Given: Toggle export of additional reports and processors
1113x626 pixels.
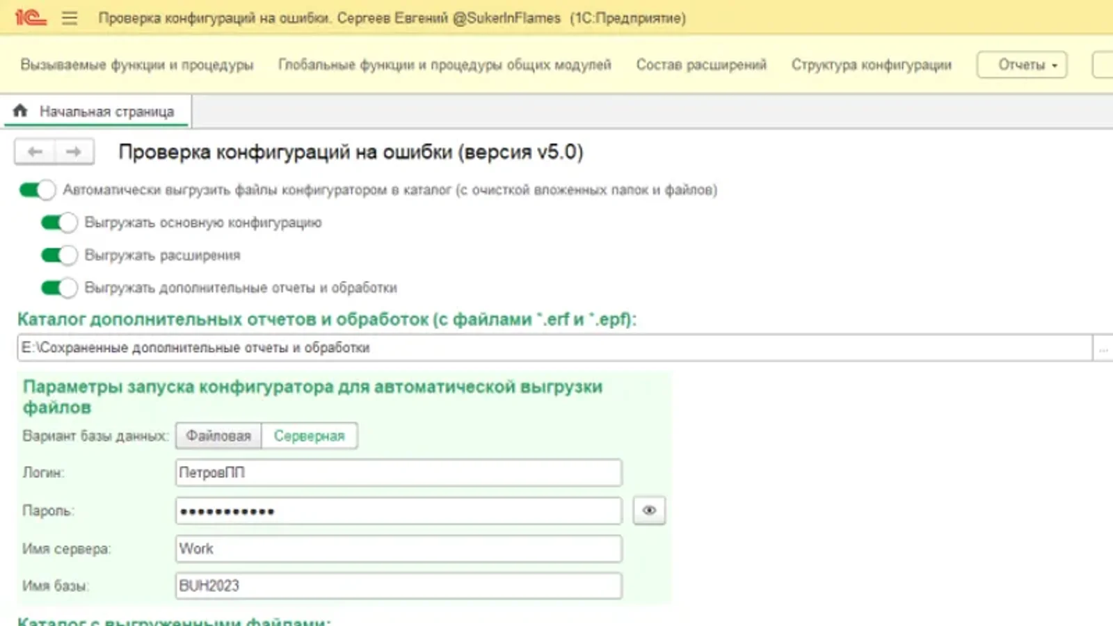Looking at the screenshot, I should point(59,287).
